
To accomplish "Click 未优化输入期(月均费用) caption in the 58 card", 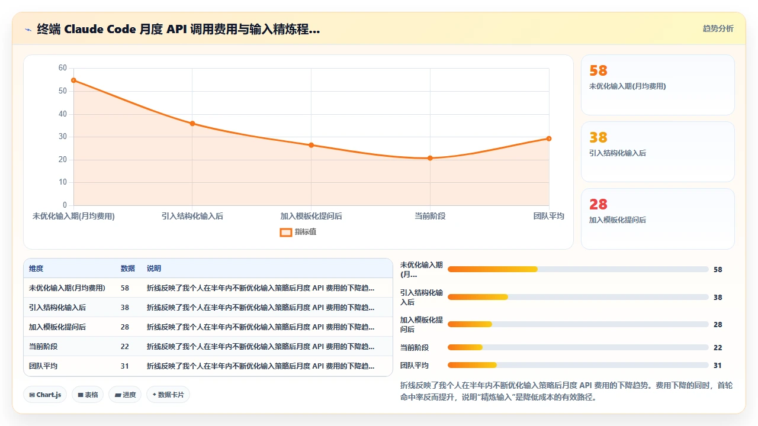I will point(628,86).
